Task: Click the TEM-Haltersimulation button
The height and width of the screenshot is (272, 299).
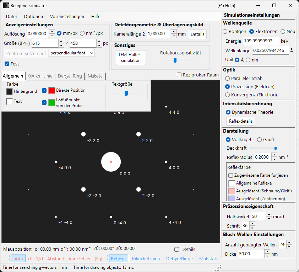Action: pyautogui.click(x=131, y=58)
